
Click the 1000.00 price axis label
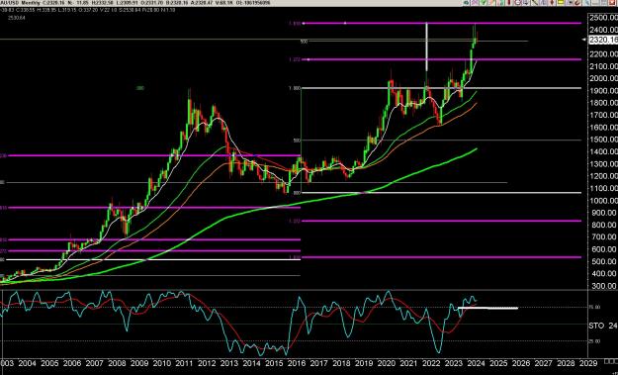point(603,200)
